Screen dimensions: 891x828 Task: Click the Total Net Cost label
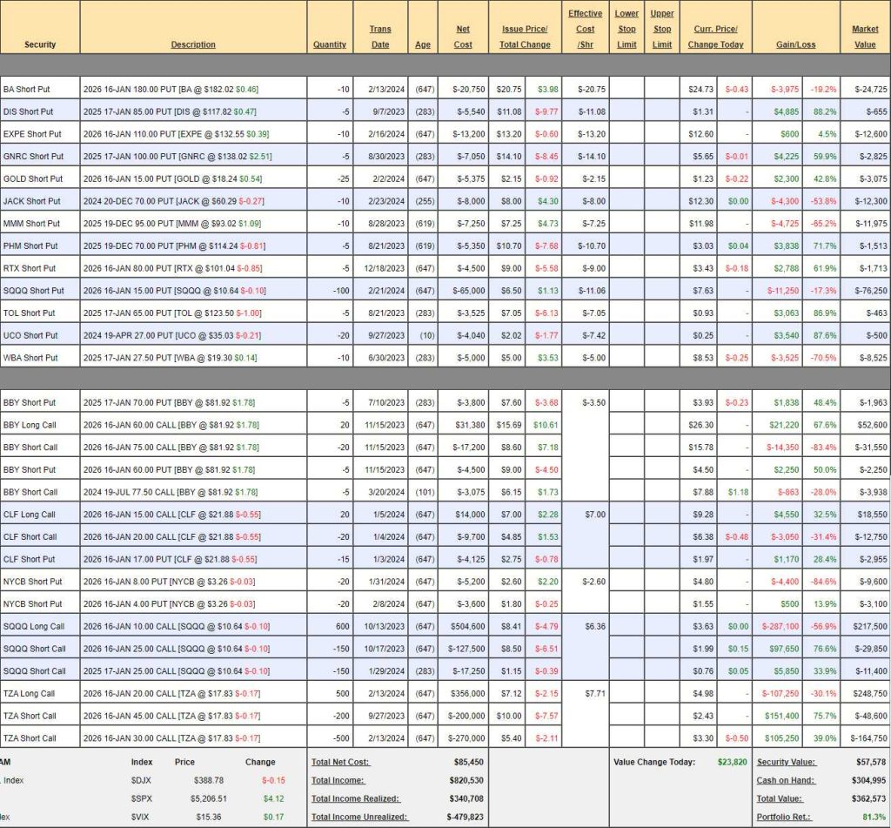[x=338, y=762]
